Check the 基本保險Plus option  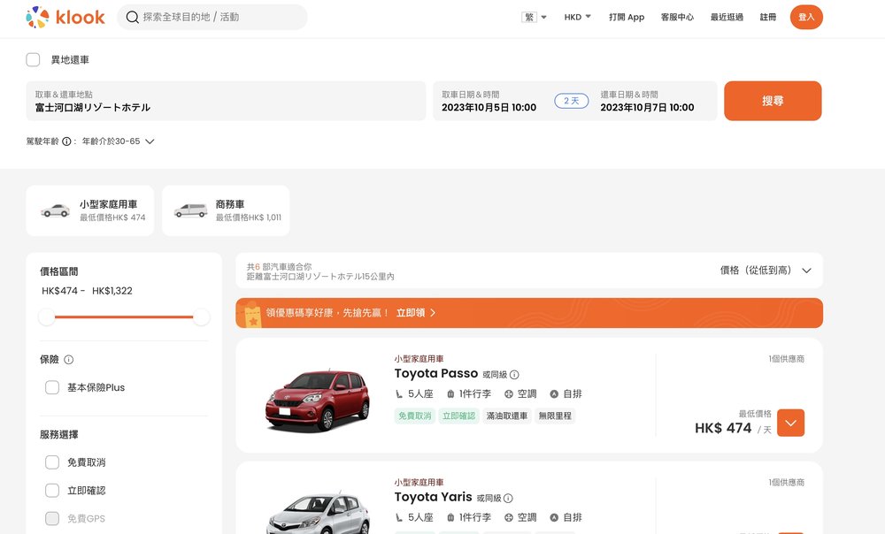coord(52,387)
